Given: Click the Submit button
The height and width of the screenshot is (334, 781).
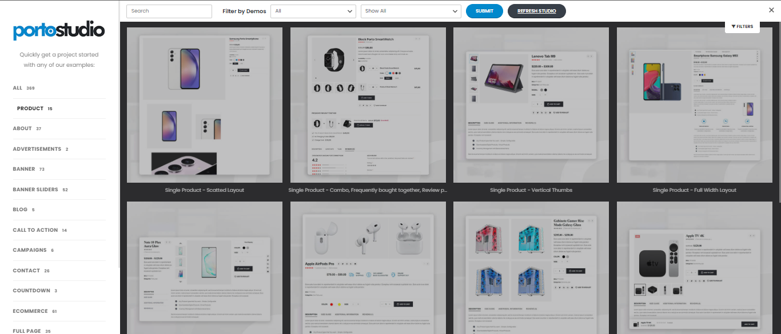Looking at the screenshot, I should 484,11.
